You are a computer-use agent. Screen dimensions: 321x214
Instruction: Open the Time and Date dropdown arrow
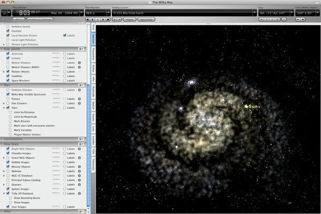pyautogui.click(x=81, y=13)
